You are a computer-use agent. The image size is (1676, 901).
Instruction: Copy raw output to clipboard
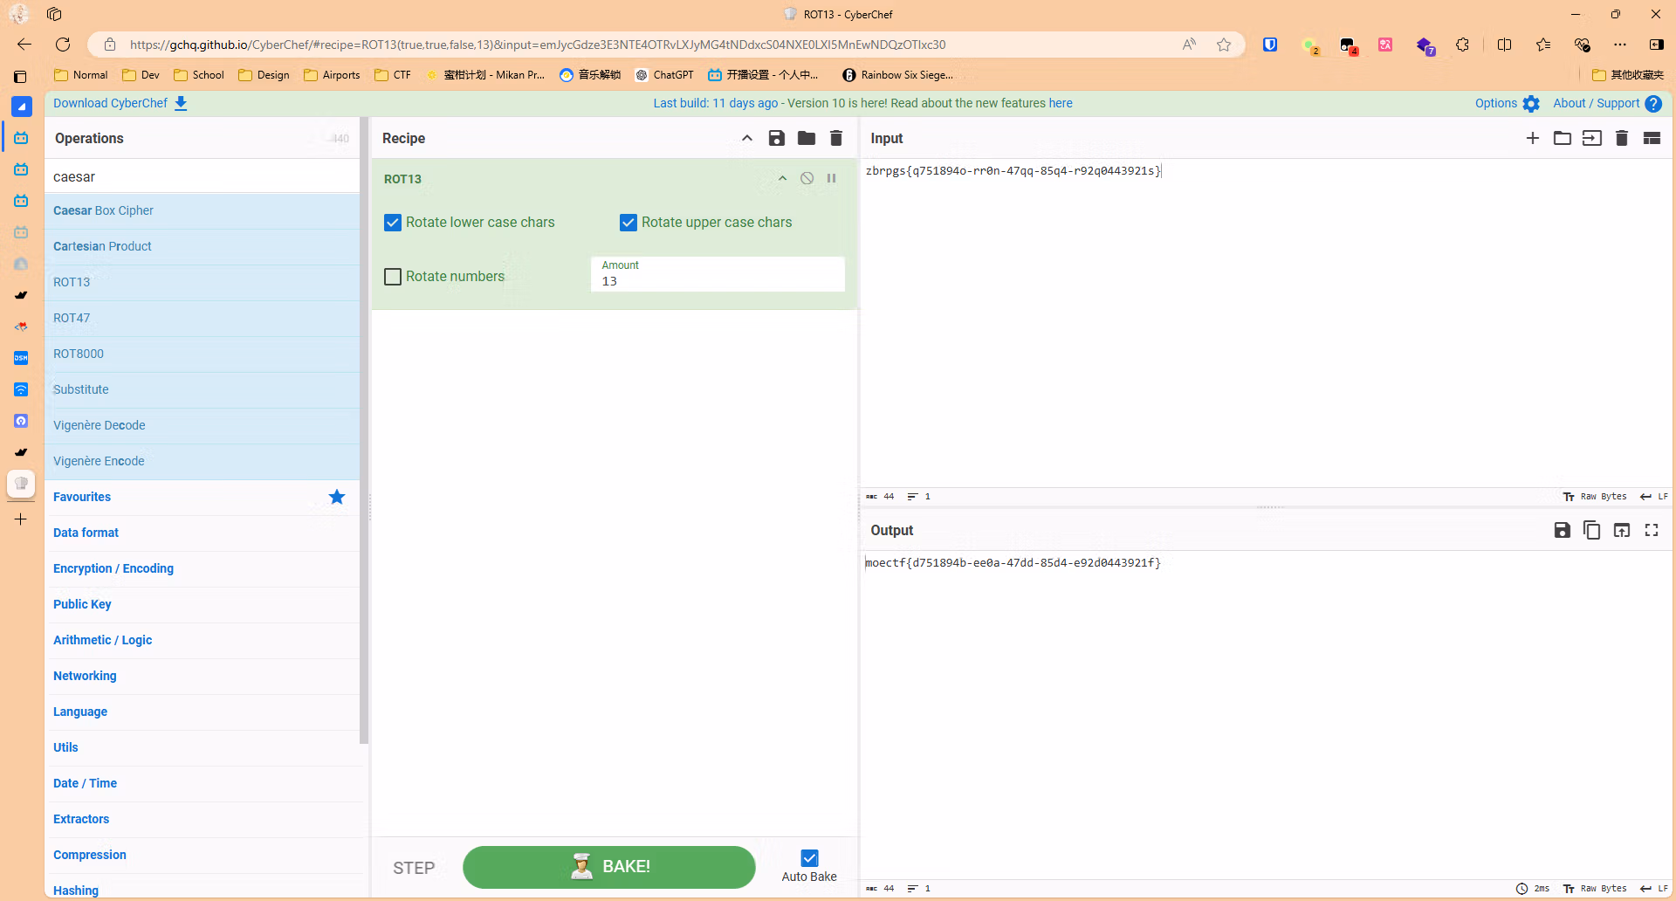pos(1591,530)
